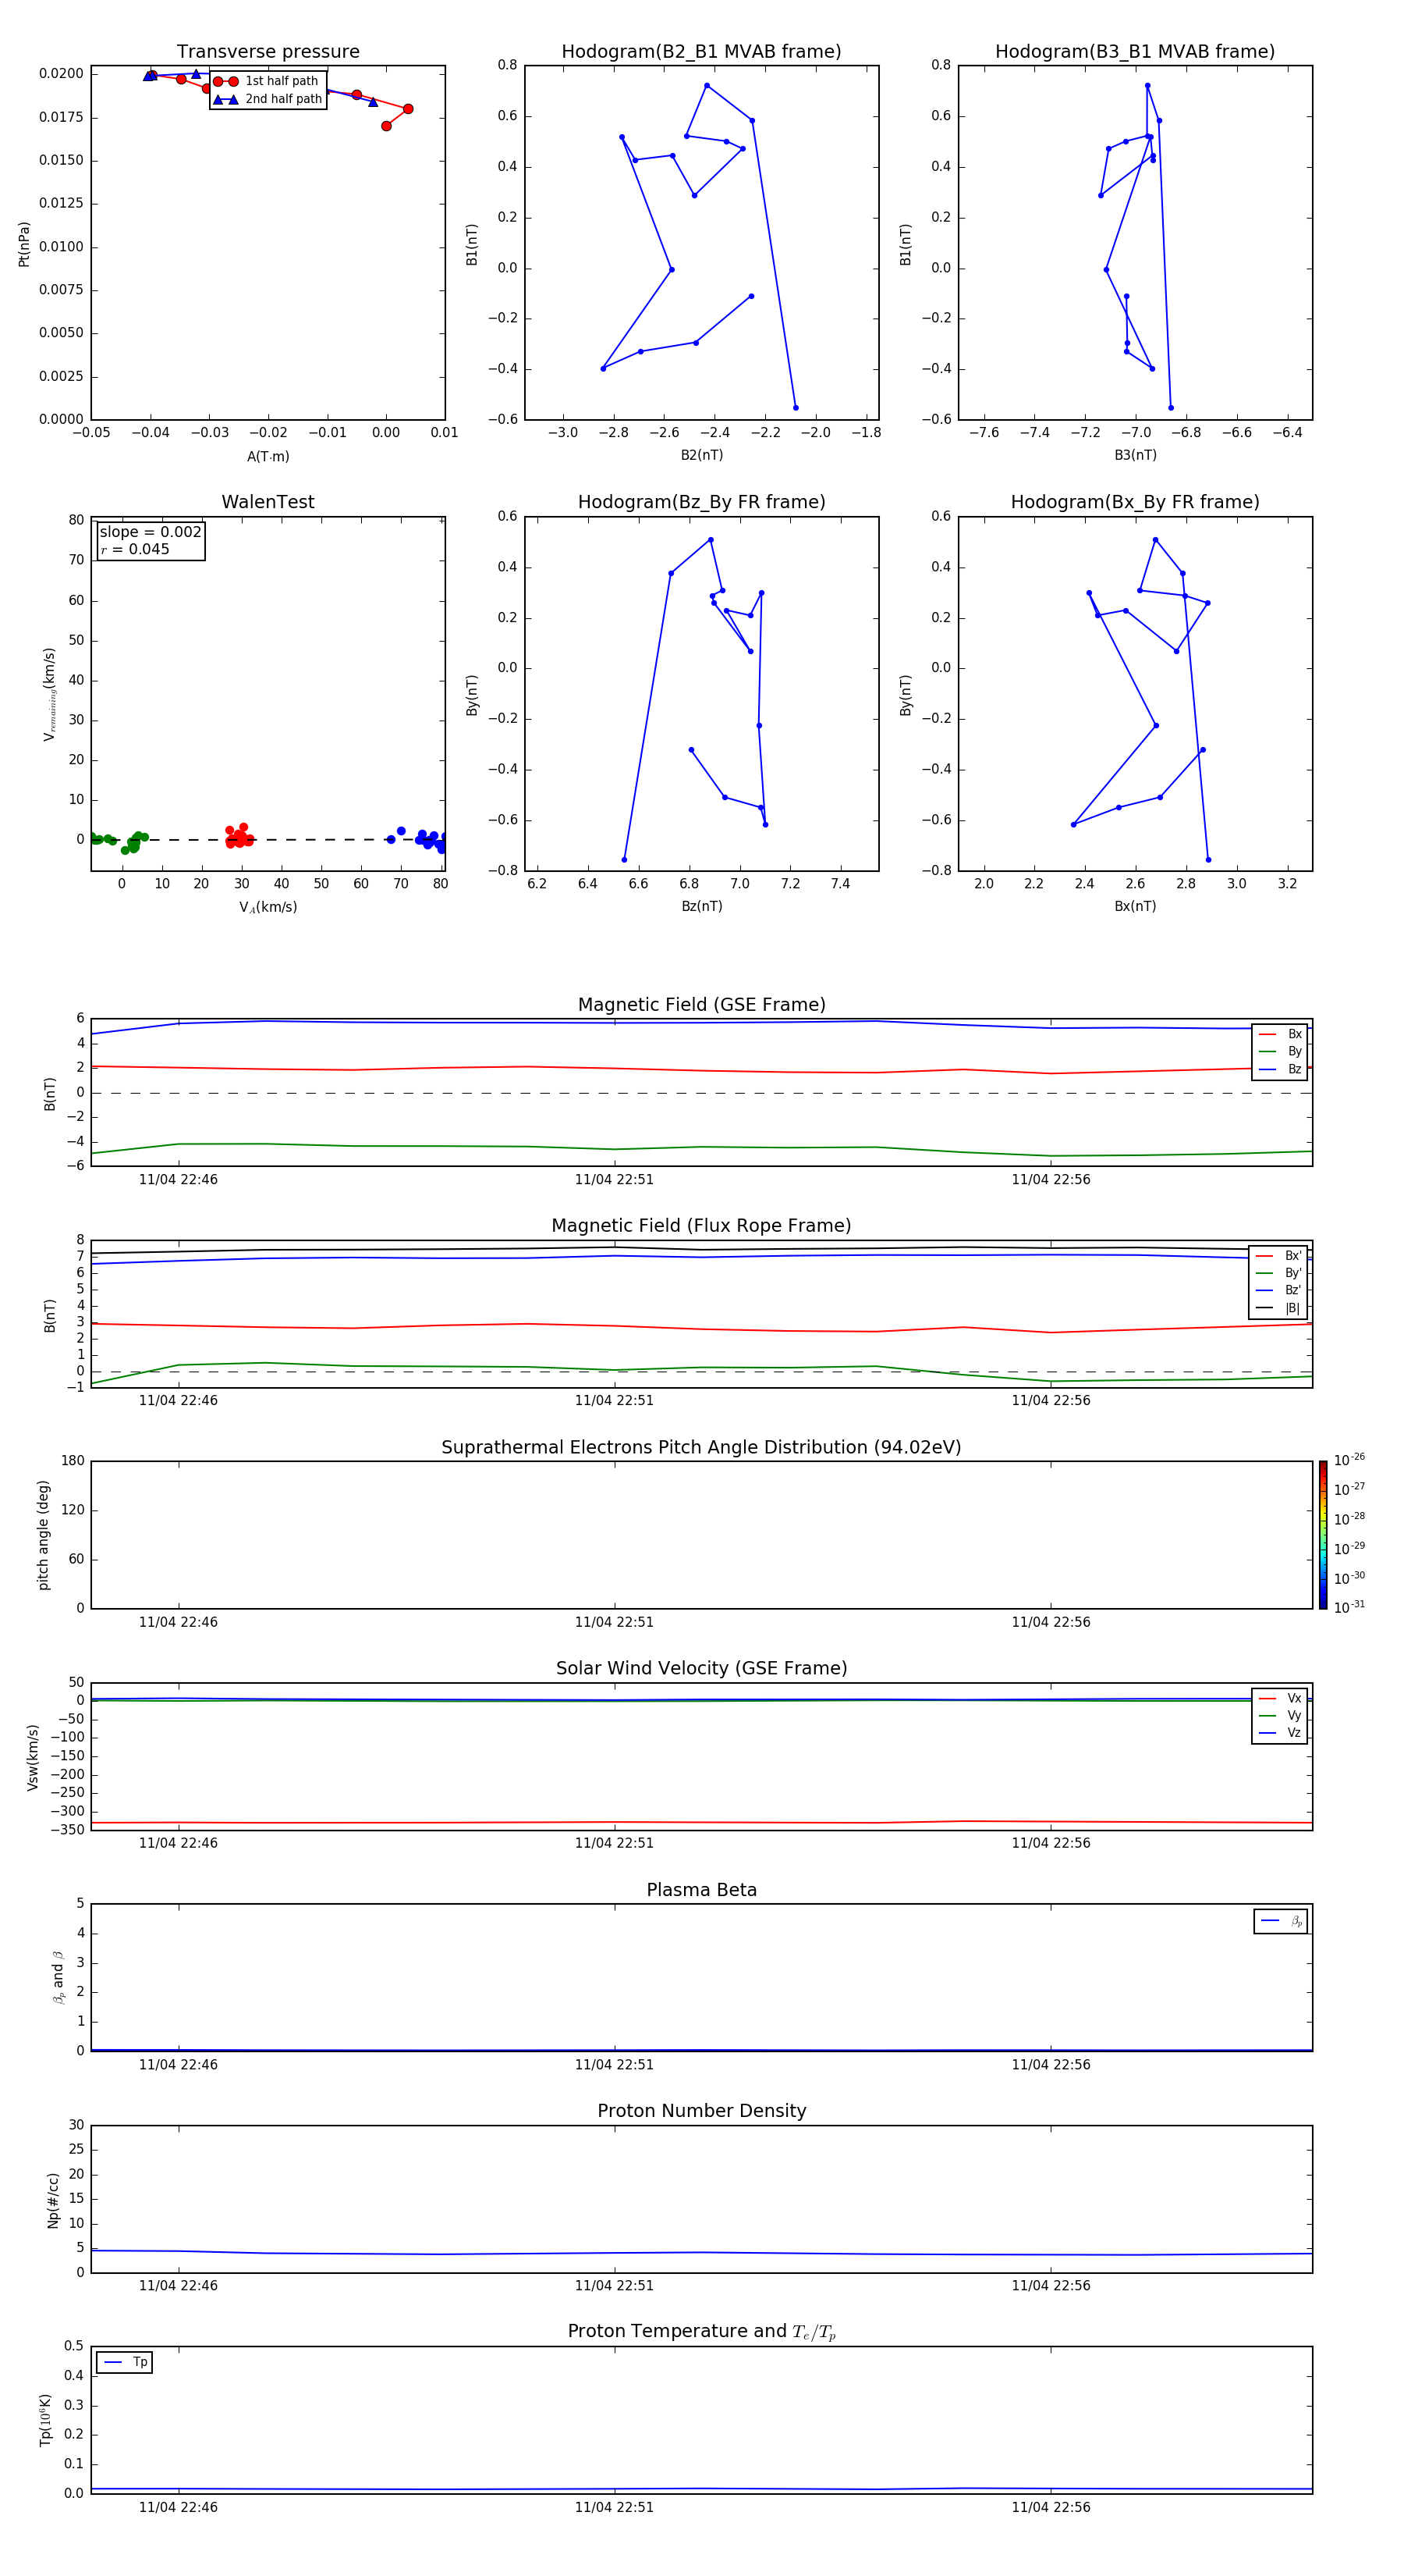Select the '1st half path' legend entry
This screenshot has width=1404, height=2576.
(x=266, y=81)
